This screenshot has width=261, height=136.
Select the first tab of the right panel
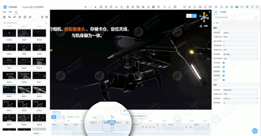215,12
